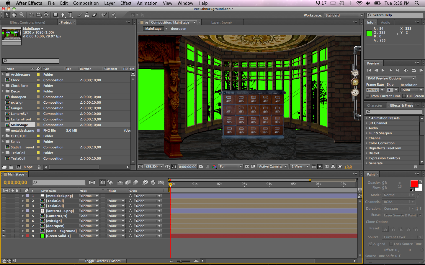Open the Workspace Standard dropdown
This screenshot has height=265, width=425.
[344, 15]
